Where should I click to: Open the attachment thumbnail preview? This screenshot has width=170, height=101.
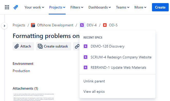(x=34, y=97)
